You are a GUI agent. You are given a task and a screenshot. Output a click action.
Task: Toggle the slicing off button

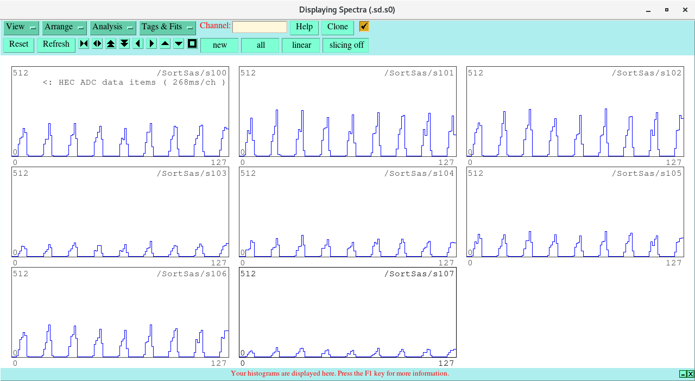[346, 45]
